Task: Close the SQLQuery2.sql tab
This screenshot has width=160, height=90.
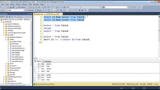Action: pyautogui.click(x=61, y=14)
